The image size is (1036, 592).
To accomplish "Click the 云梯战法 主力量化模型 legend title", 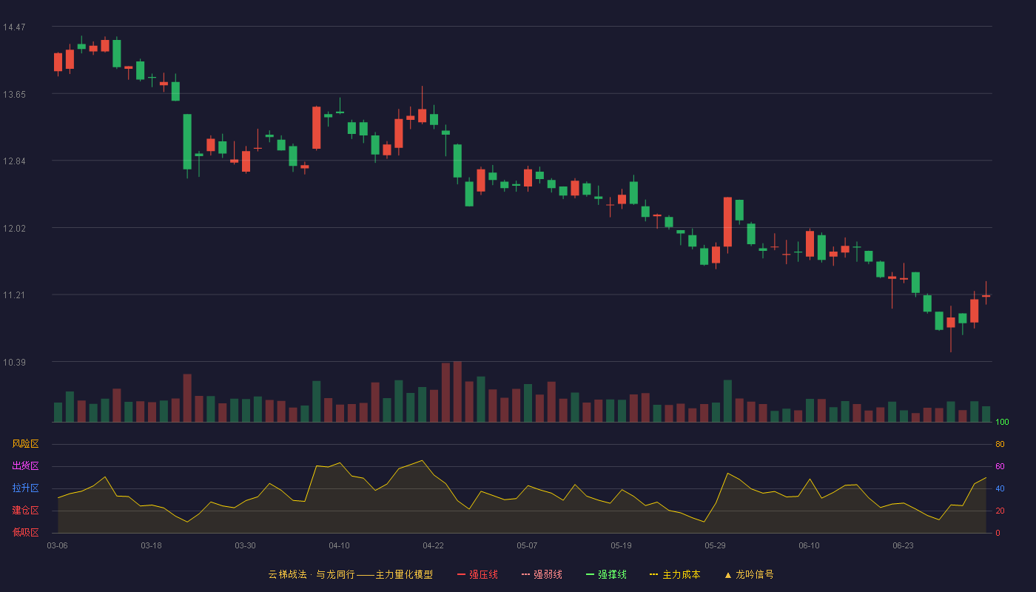I will (x=350, y=574).
